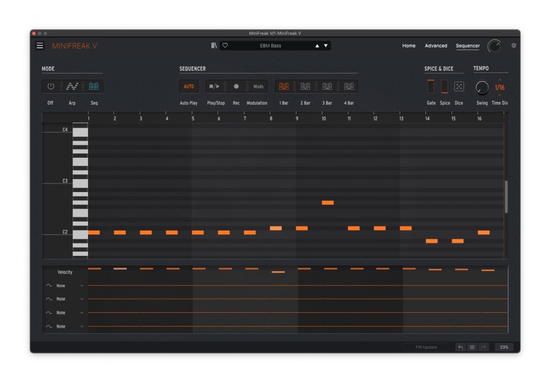Set sequence length to 2 Bar

coord(305,86)
